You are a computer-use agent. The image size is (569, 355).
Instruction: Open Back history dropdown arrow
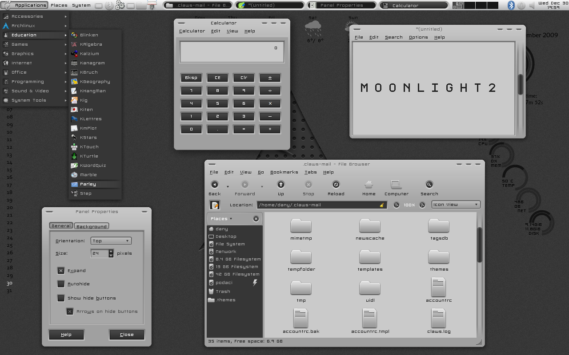(228, 187)
